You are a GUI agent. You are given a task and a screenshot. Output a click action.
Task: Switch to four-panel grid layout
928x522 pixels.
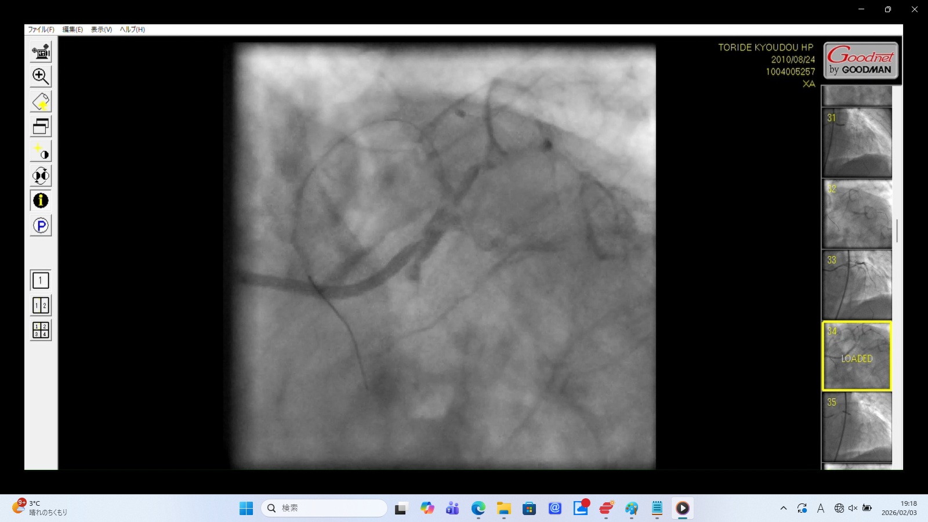pyautogui.click(x=41, y=330)
